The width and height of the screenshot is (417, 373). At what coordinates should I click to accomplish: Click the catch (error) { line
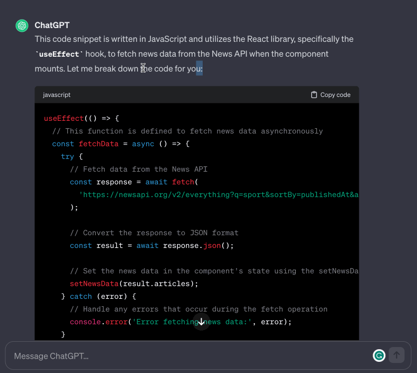click(x=98, y=296)
